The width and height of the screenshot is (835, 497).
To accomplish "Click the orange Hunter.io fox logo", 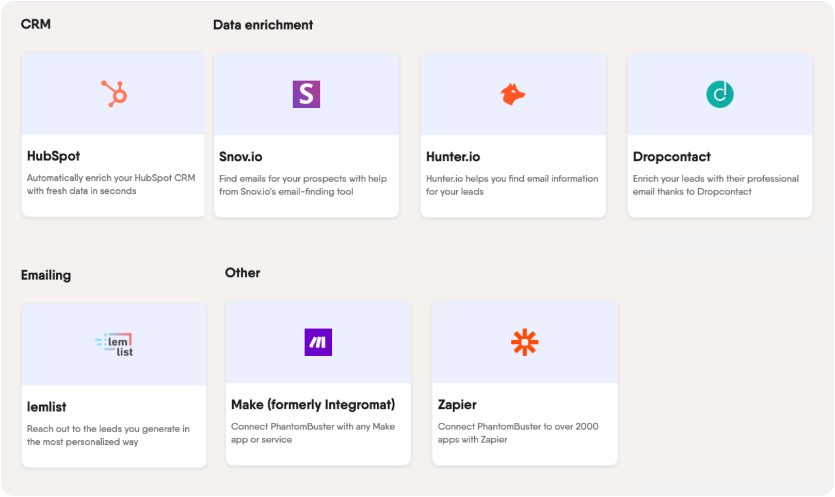I will tap(512, 94).
